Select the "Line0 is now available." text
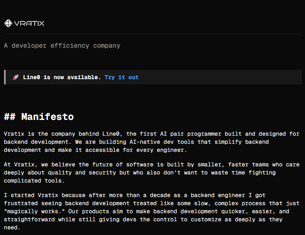 [x=62, y=77]
